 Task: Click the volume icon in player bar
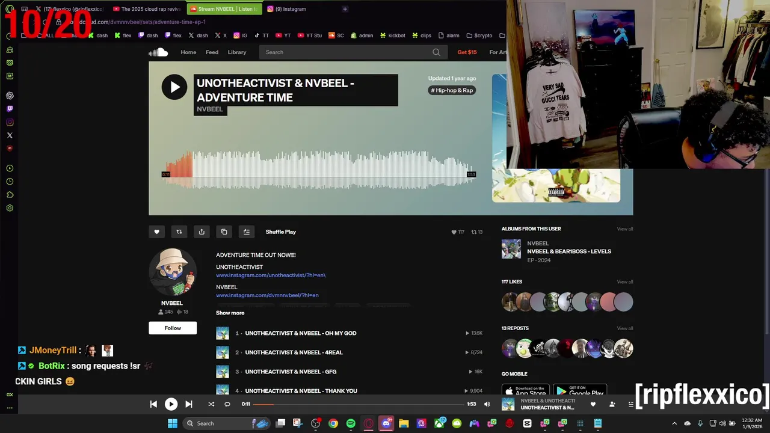tap(487, 404)
